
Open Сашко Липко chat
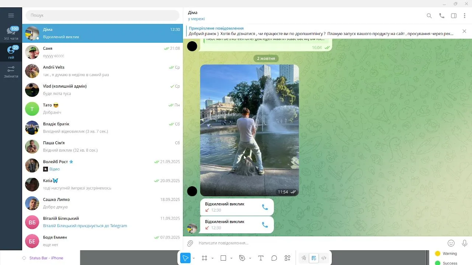[x=103, y=203]
